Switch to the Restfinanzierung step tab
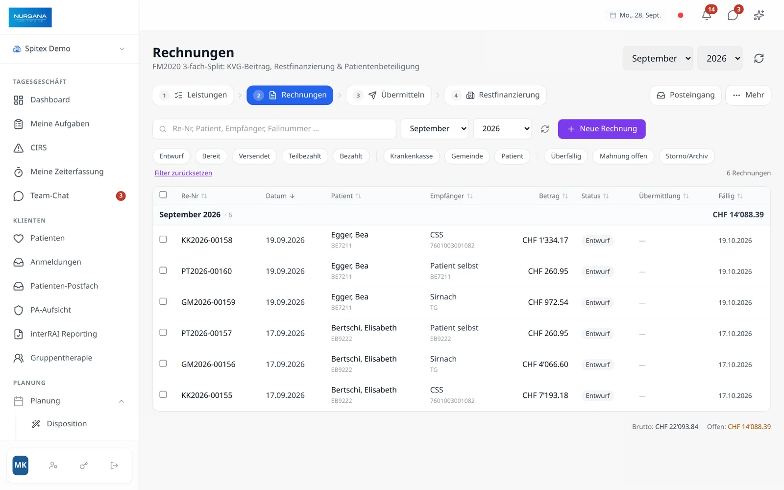The image size is (784, 490). [495, 95]
